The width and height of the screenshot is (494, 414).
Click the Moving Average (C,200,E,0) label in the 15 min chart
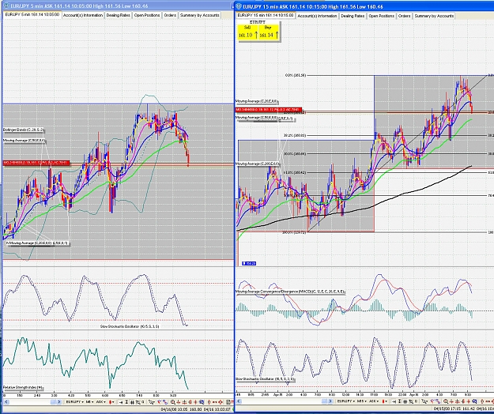pyautogui.click(x=258, y=164)
